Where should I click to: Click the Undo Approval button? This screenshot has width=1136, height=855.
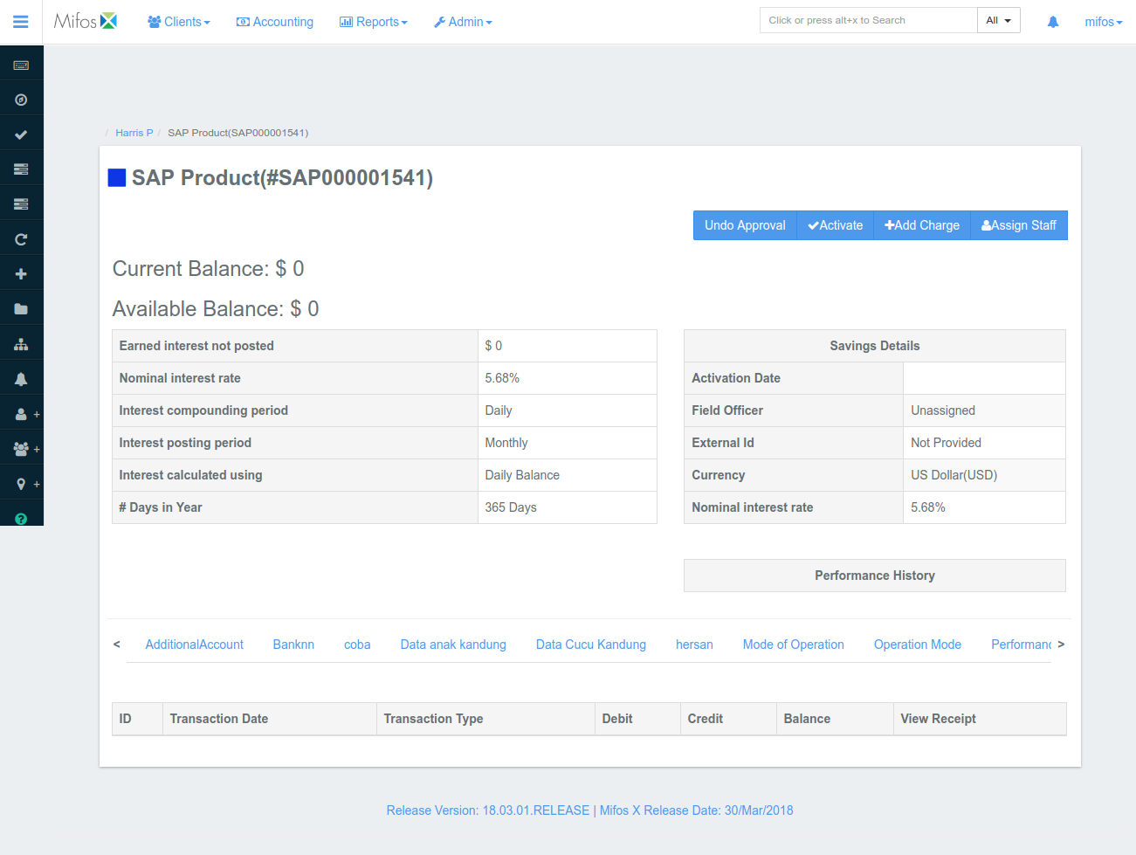744,225
